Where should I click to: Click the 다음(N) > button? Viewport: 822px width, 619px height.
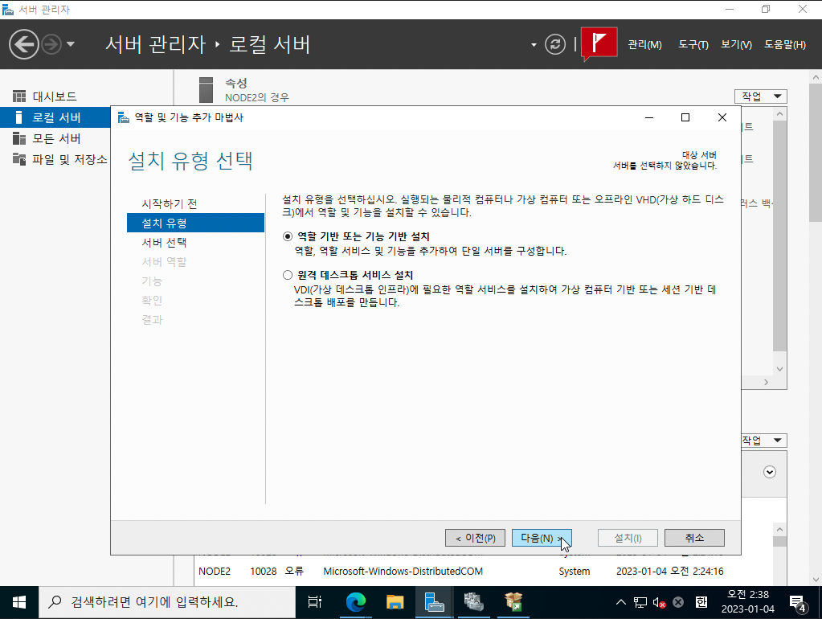click(542, 538)
